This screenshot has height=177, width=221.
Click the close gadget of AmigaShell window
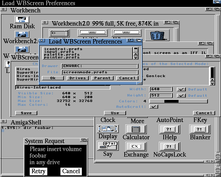3,121
